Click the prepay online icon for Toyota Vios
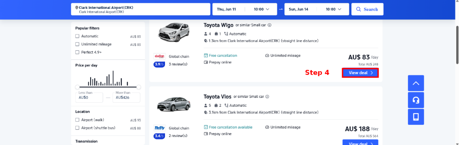Viewport: 459px width, 145px height. point(206,134)
